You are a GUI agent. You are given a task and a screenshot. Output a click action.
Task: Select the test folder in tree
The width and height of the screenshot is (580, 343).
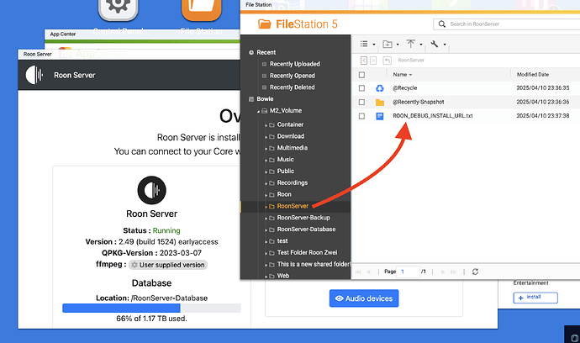(x=282, y=241)
